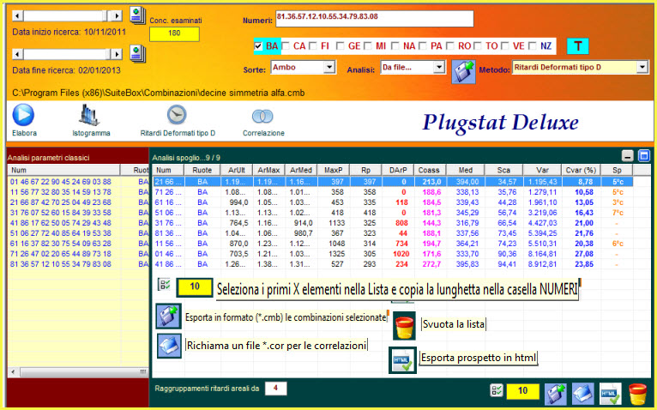Viewport: 657px width, 410px height.
Task: Click the Conc. esaminati yellow field showing 180
Action: 174,33
